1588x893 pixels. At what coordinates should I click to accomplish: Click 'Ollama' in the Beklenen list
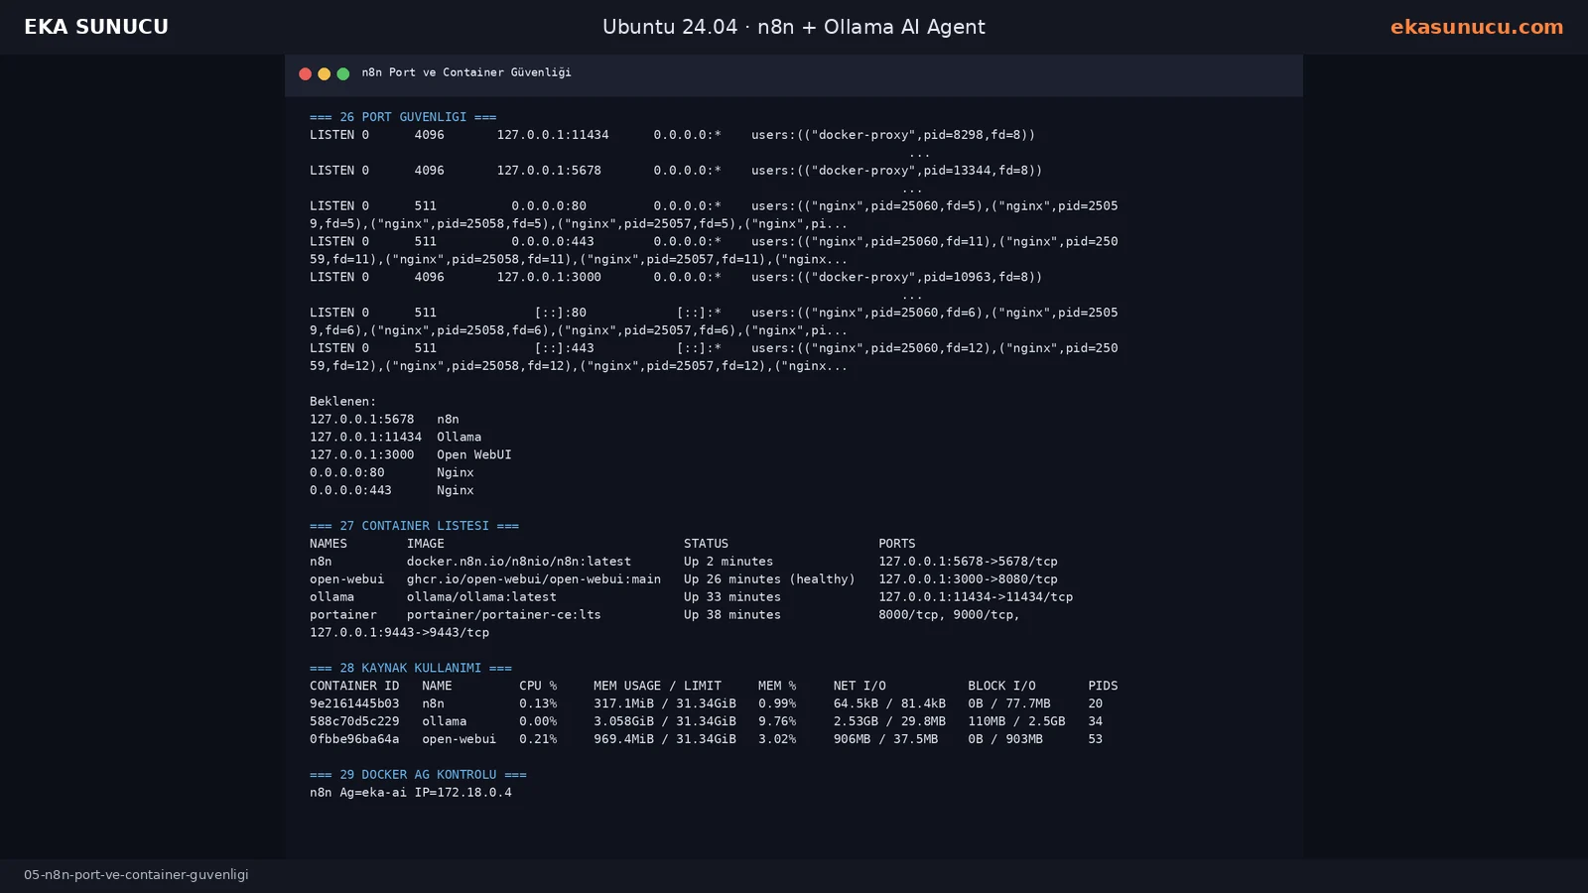pos(460,438)
